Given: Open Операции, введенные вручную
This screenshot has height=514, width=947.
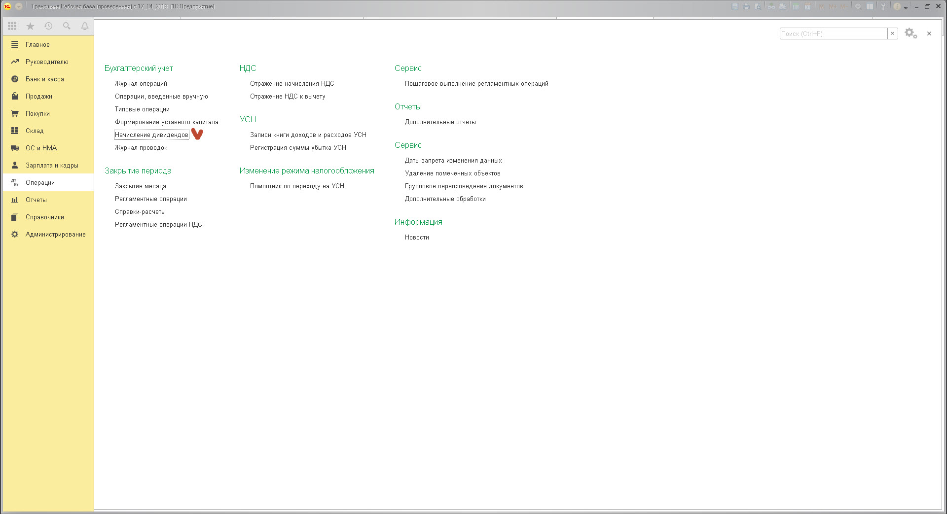Looking at the screenshot, I should click(161, 97).
